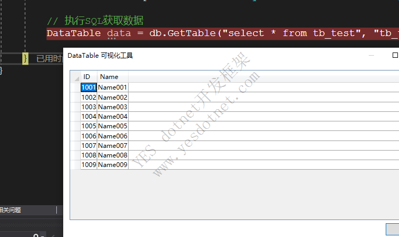Sort by the Name column header
The height and width of the screenshot is (237, 399).
tap(113, 77)
